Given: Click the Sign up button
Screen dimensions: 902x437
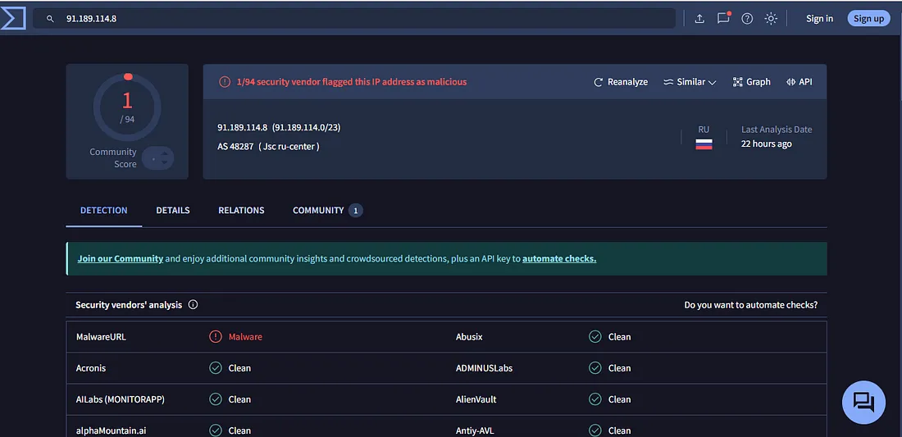Looking at the screenshot, I should [x=868, y=18].
